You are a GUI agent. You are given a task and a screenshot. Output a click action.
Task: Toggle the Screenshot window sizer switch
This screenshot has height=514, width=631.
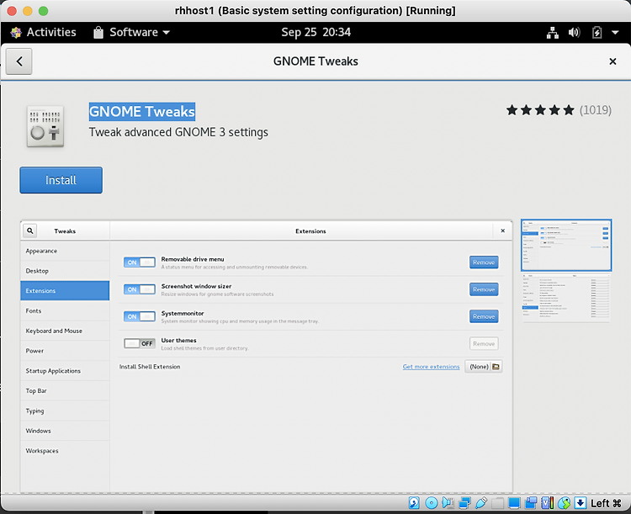pos(139,289)
